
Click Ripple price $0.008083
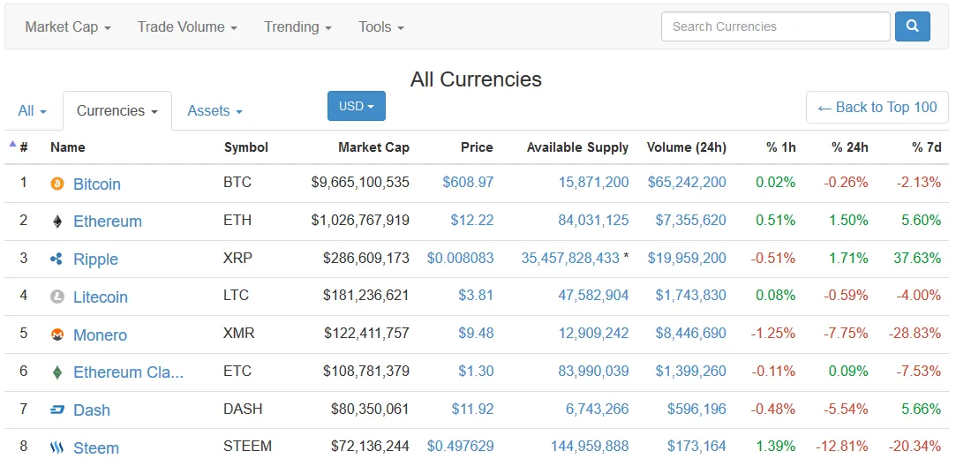pyautogui.click(x=460, y=258)
